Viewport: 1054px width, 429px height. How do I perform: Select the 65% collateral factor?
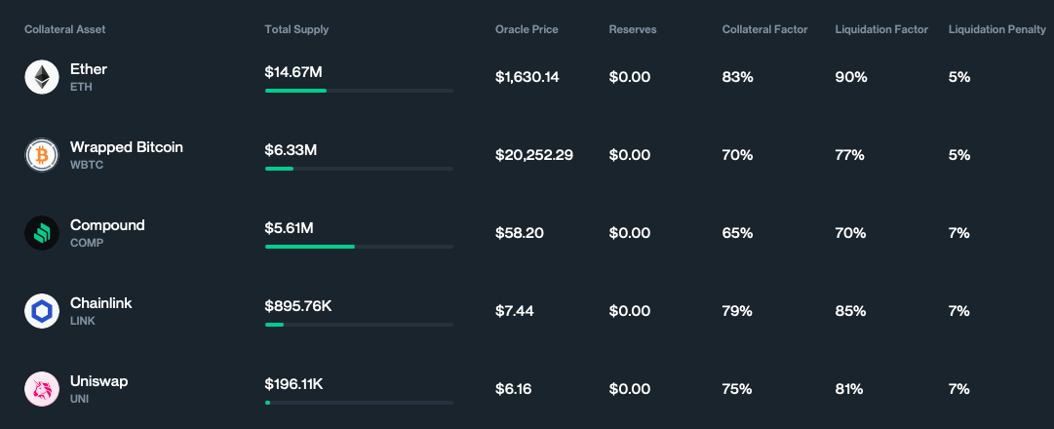click(737, 233)
